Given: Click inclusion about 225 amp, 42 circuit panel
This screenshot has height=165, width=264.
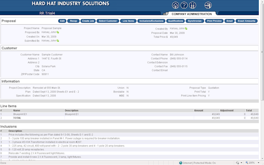Looking at the screenshot, I should pos(67,146).
